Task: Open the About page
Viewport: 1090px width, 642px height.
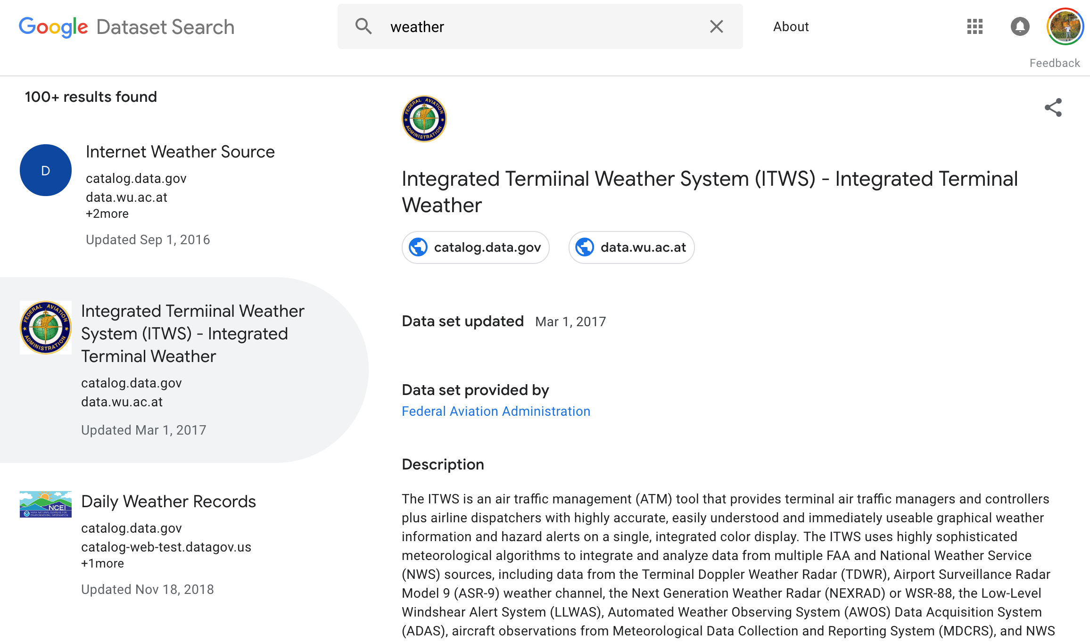Action: tap(791, 27)
